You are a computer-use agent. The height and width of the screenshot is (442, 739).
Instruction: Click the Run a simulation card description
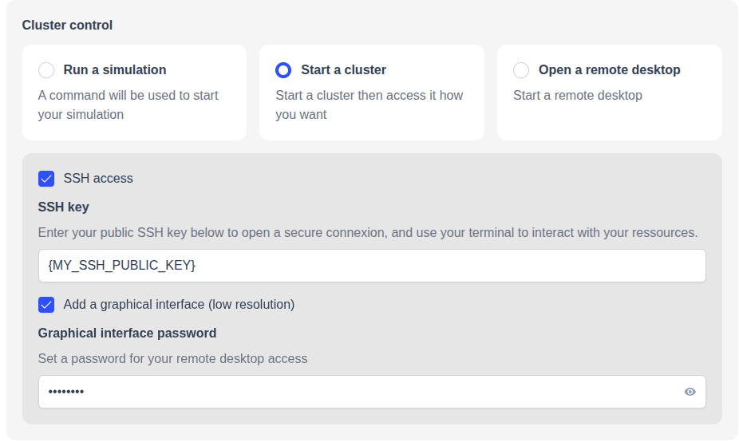128,105
